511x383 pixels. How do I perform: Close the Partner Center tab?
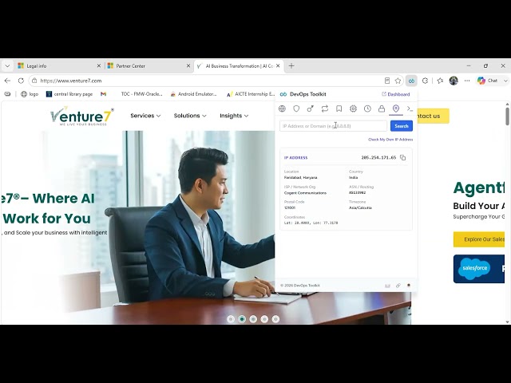click(188, 65)
